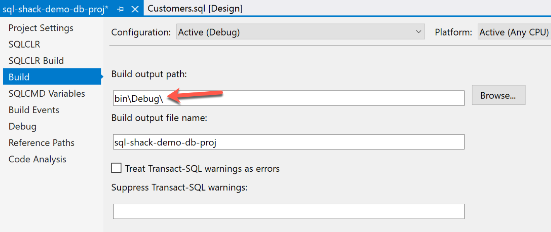The image size is (551, 232).
Task: Select the Build section
Action: tap(19, 77)
